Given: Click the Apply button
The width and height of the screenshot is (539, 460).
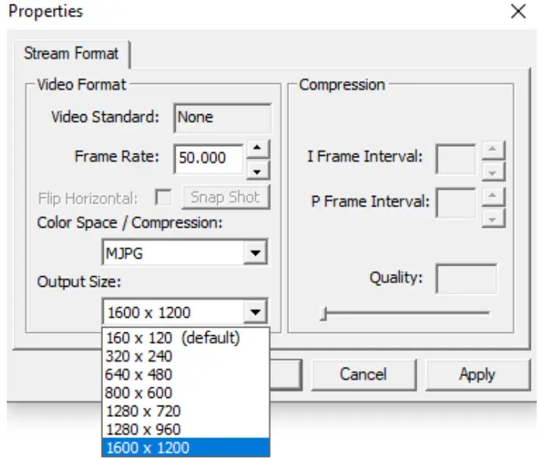Looking at the screenshot, I should coord(477,375).
